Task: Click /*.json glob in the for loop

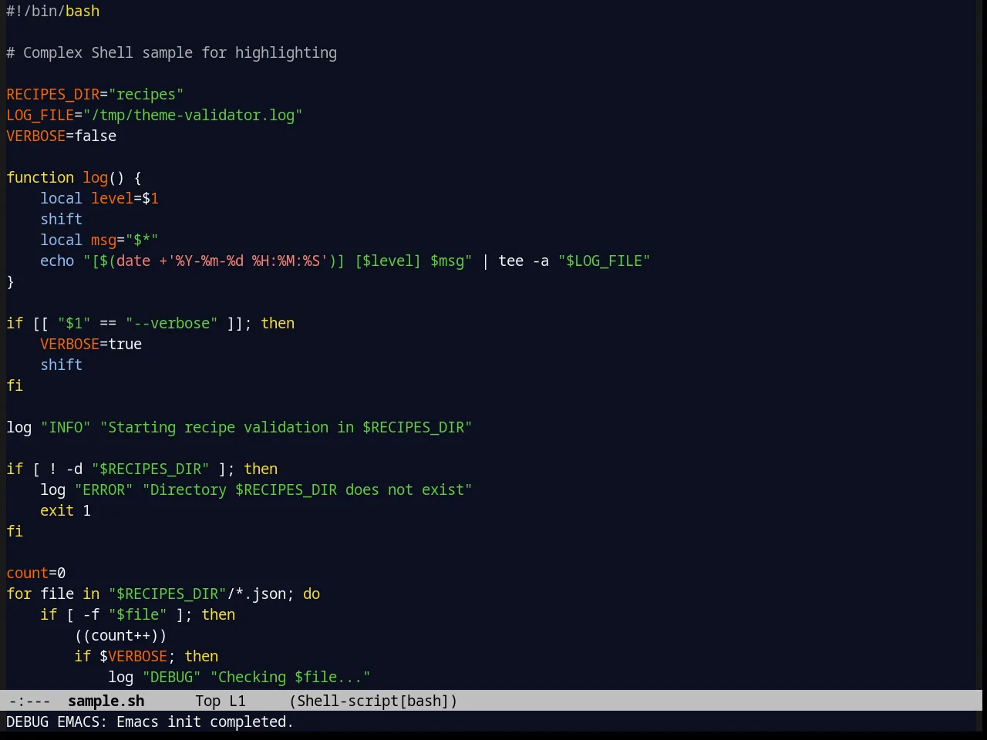Action: (257, 594)
